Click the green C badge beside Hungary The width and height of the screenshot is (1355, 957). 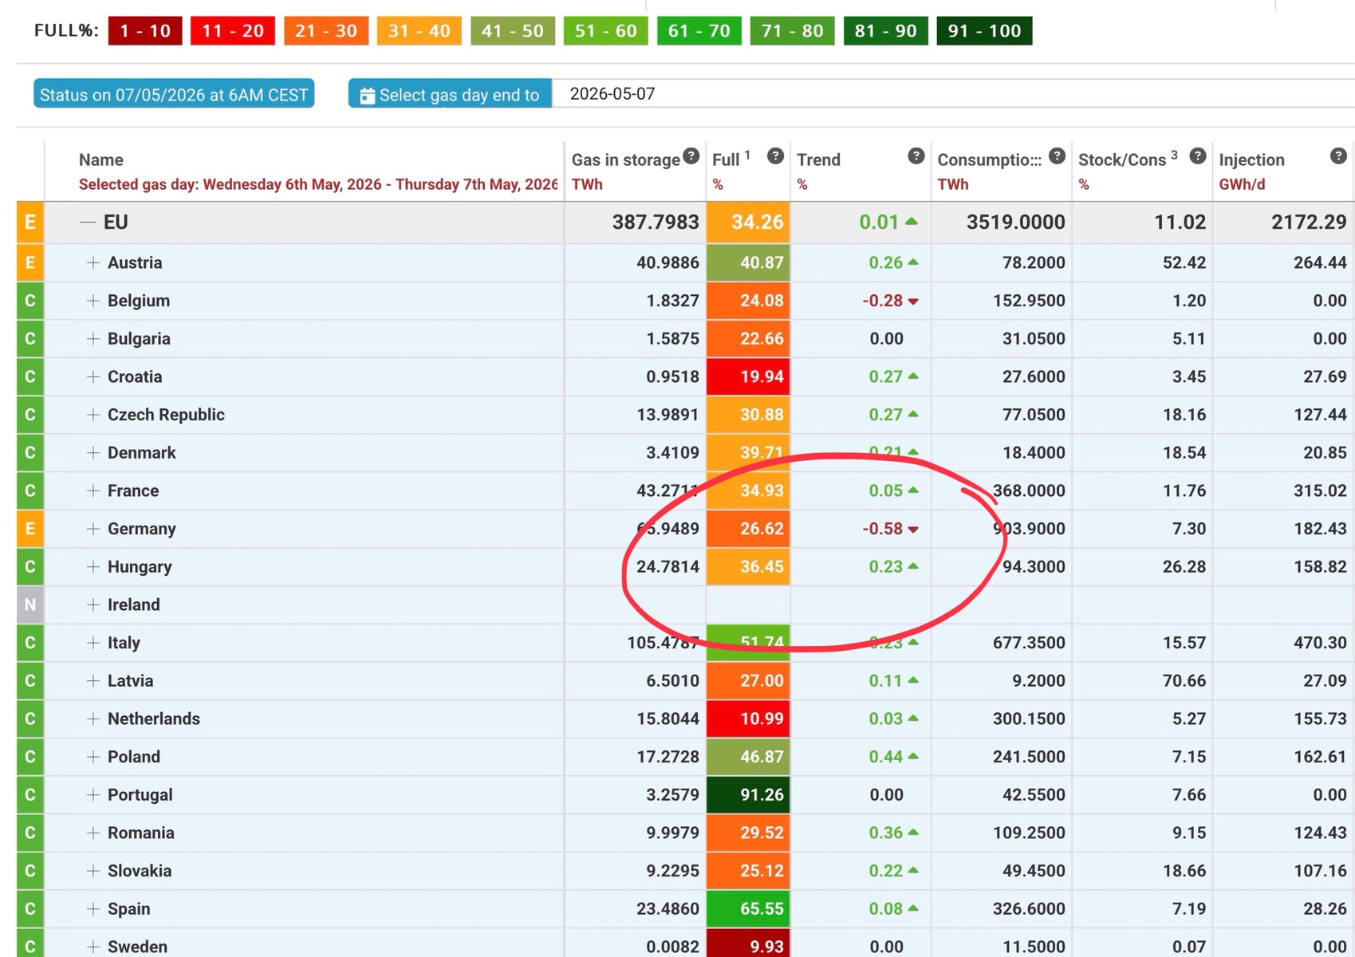click(30, 566)
